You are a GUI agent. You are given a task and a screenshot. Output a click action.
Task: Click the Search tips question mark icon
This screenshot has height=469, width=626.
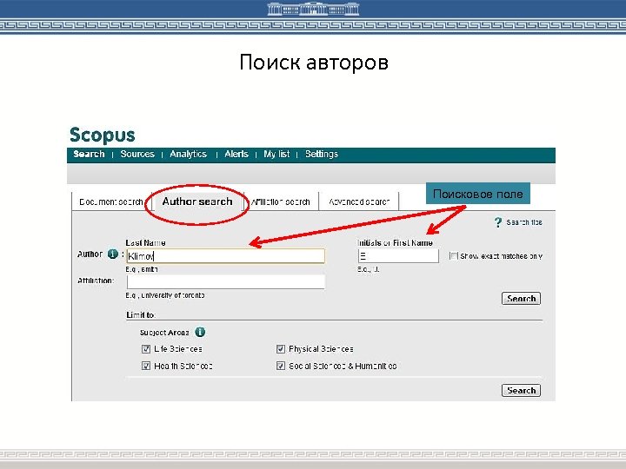coord(498,222)
